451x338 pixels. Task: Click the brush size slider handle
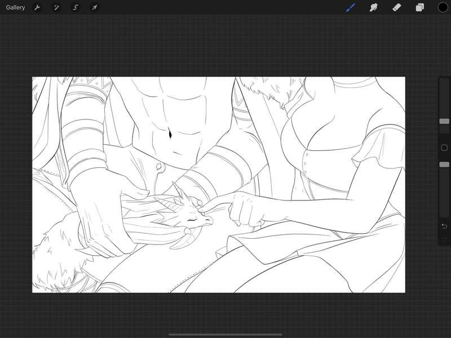(444, 121)
